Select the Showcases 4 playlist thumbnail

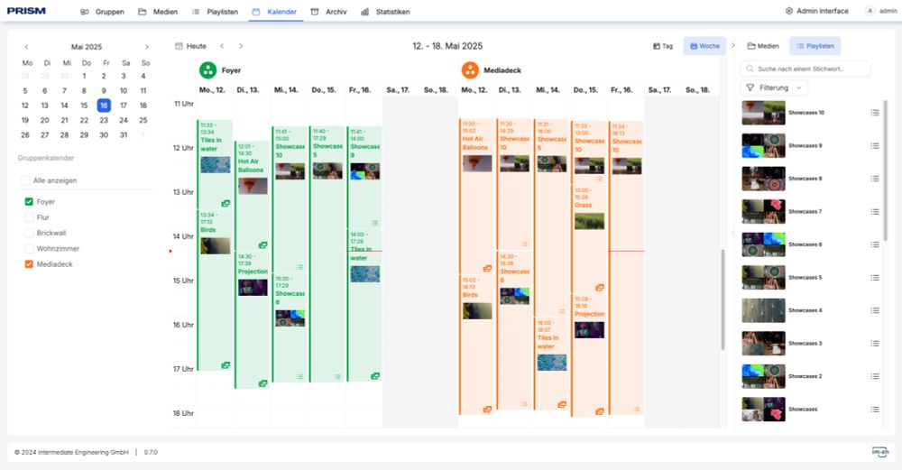coord(763,310)
